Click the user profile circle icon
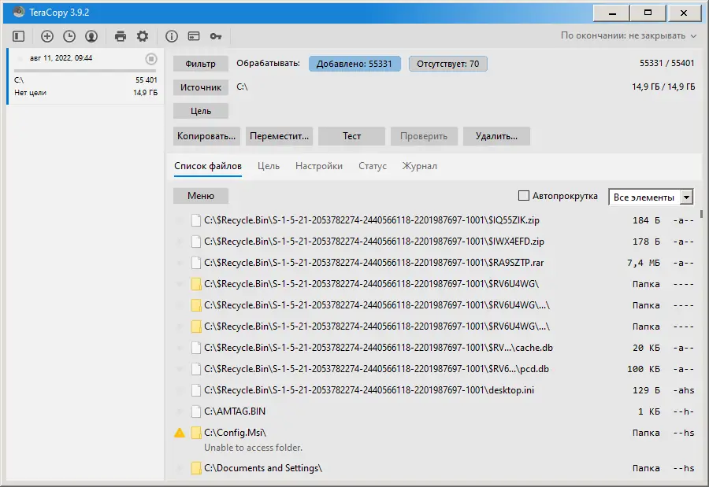Viewport: 709px width, 487px height. point(91,36)
